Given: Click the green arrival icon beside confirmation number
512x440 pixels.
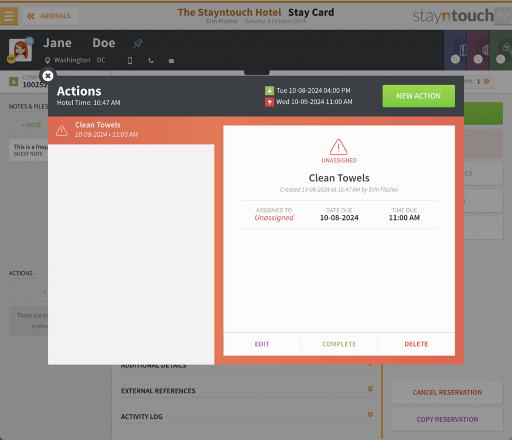Looking at the screenshot, I should [x=13, y=82].
